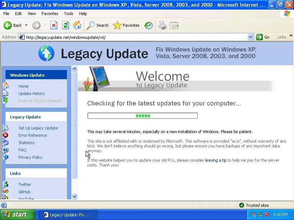Click Restore Hidden Updates link

40,101
